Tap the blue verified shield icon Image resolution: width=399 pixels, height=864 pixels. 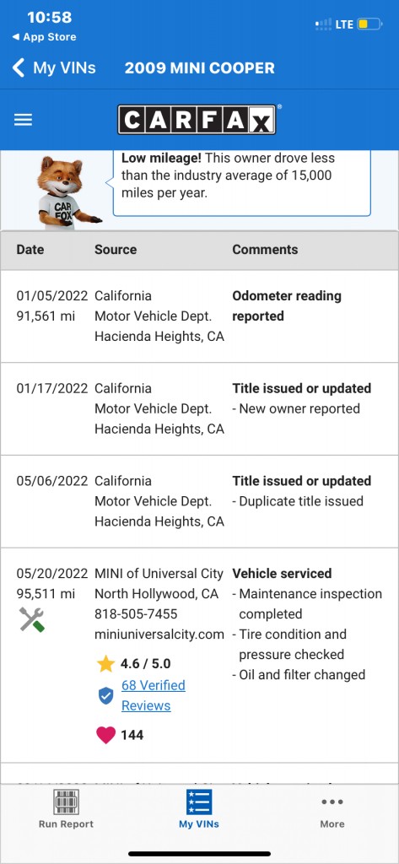(x=105, y=696)
